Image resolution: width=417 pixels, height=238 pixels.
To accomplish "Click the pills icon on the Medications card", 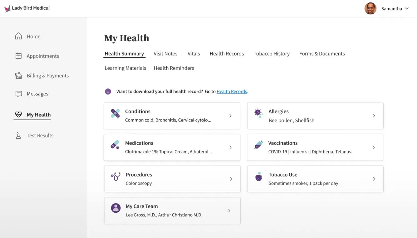I will click(x=115, y=145).
